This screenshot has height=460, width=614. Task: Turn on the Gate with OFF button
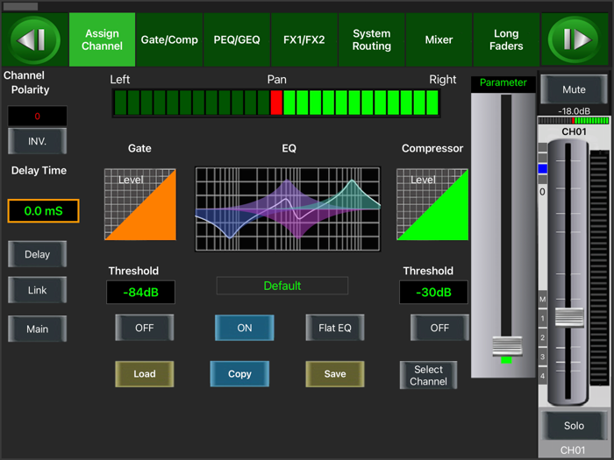pos(145,328)
